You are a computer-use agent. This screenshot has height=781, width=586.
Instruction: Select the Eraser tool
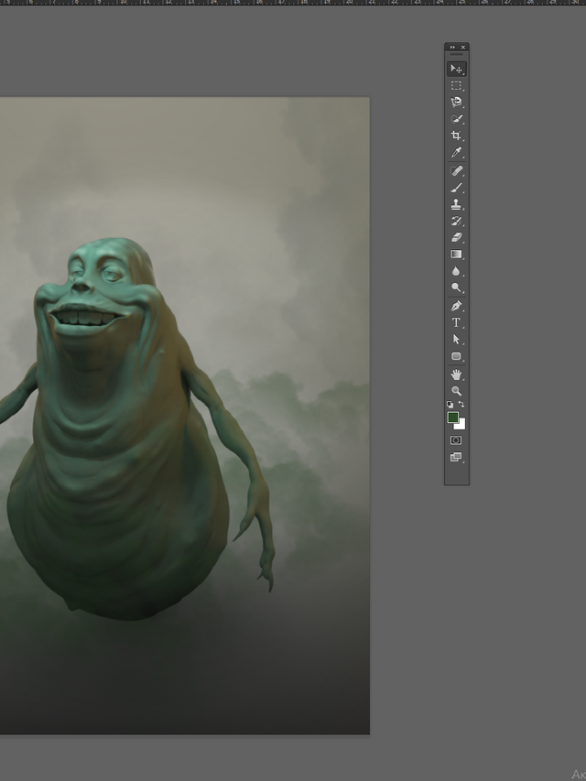(457, 237)
